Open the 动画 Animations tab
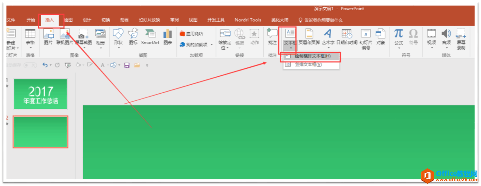This screenshot has height=186, width=481. [124, 20]
